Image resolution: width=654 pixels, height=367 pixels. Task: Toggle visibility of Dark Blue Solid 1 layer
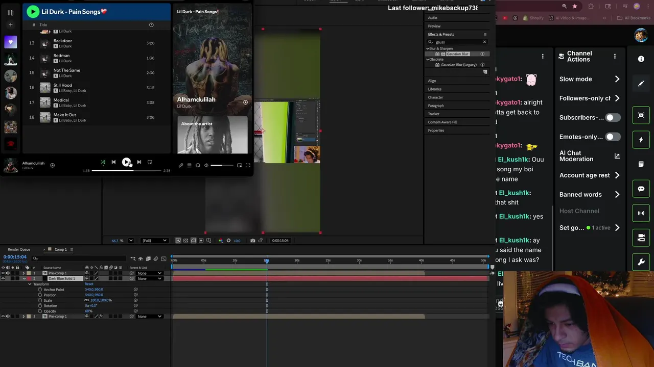(x=3, y=279)
